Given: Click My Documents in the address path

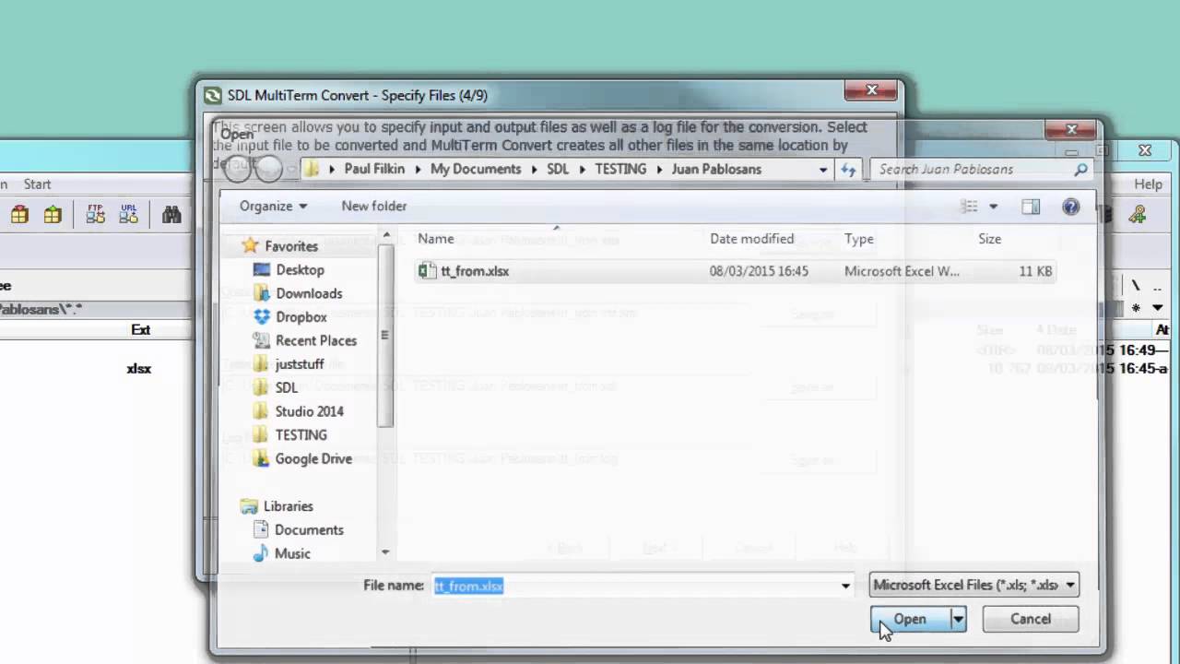Looking at the screenshot, I should [476, 169].
